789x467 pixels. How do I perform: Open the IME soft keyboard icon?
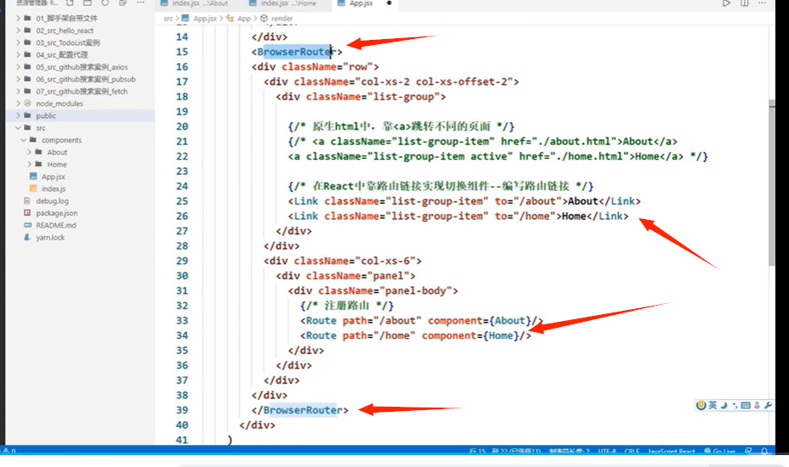[746, 405]
